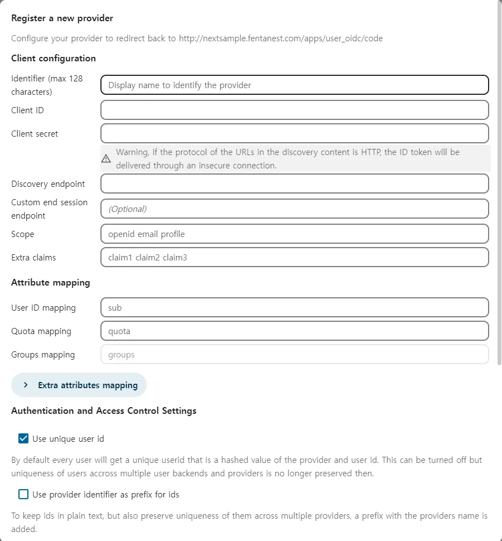Click the Groups mapping placeholder field
The height and width of the screenshot is (541, 502).
(295, 354)
